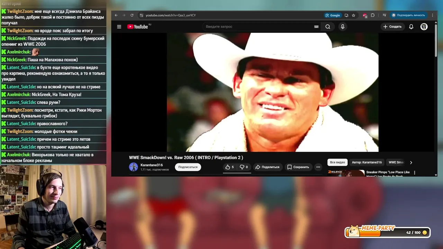Like the video with thumbs up
This screenshot has width=443, height=249.
[x=230, y=167]
